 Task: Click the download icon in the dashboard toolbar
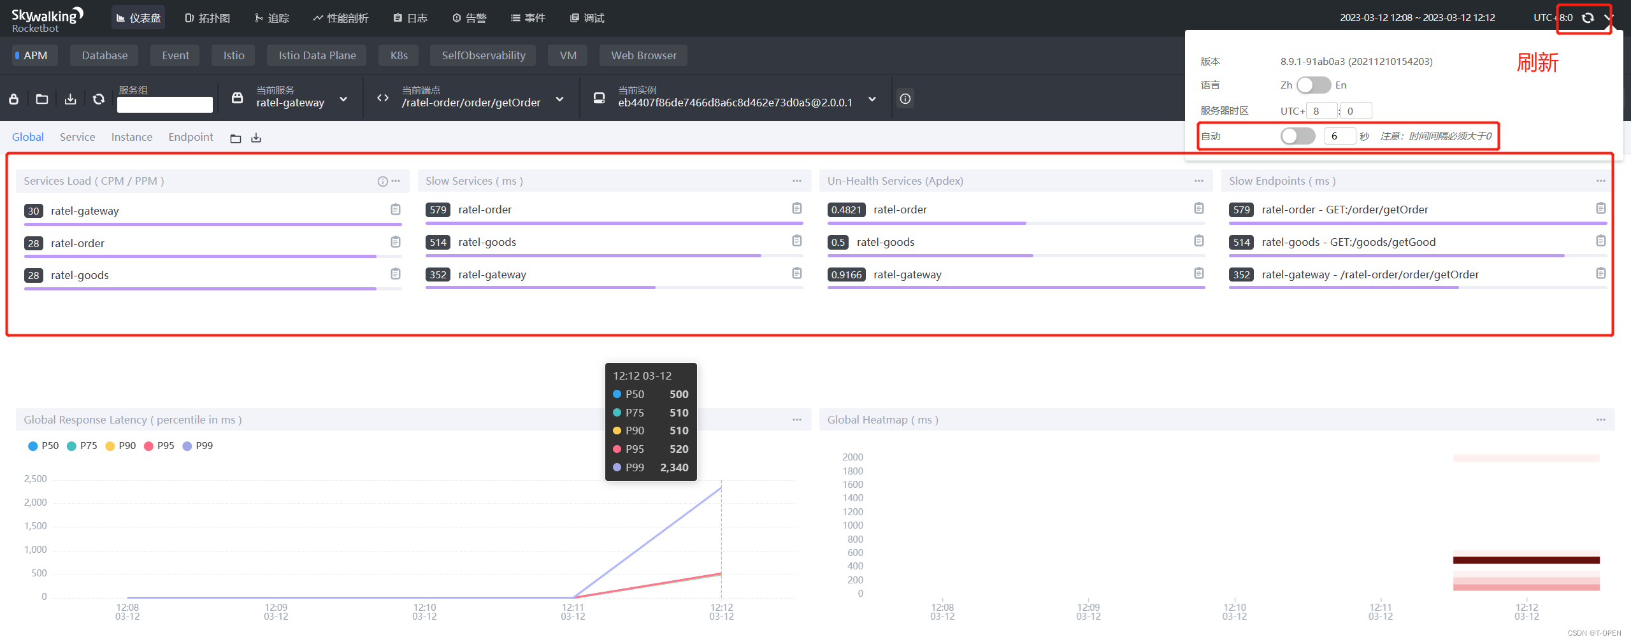(x=70, y=99)
